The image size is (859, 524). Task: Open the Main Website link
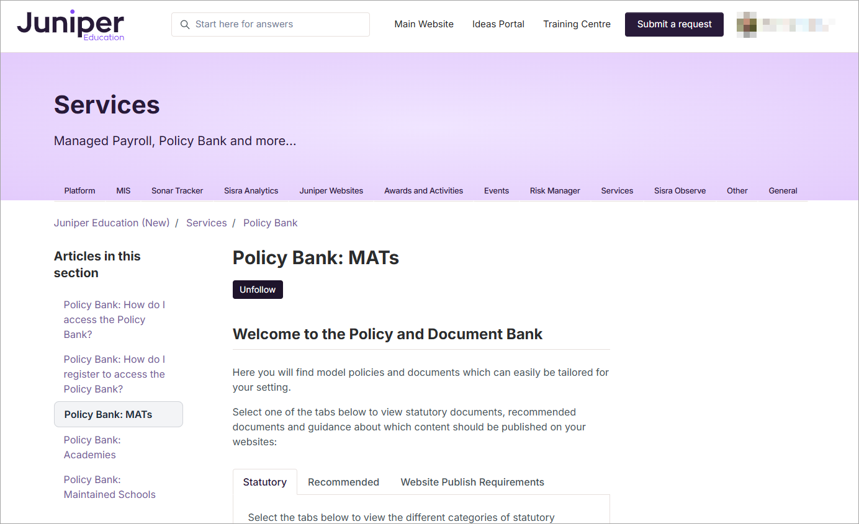(424, 24)
